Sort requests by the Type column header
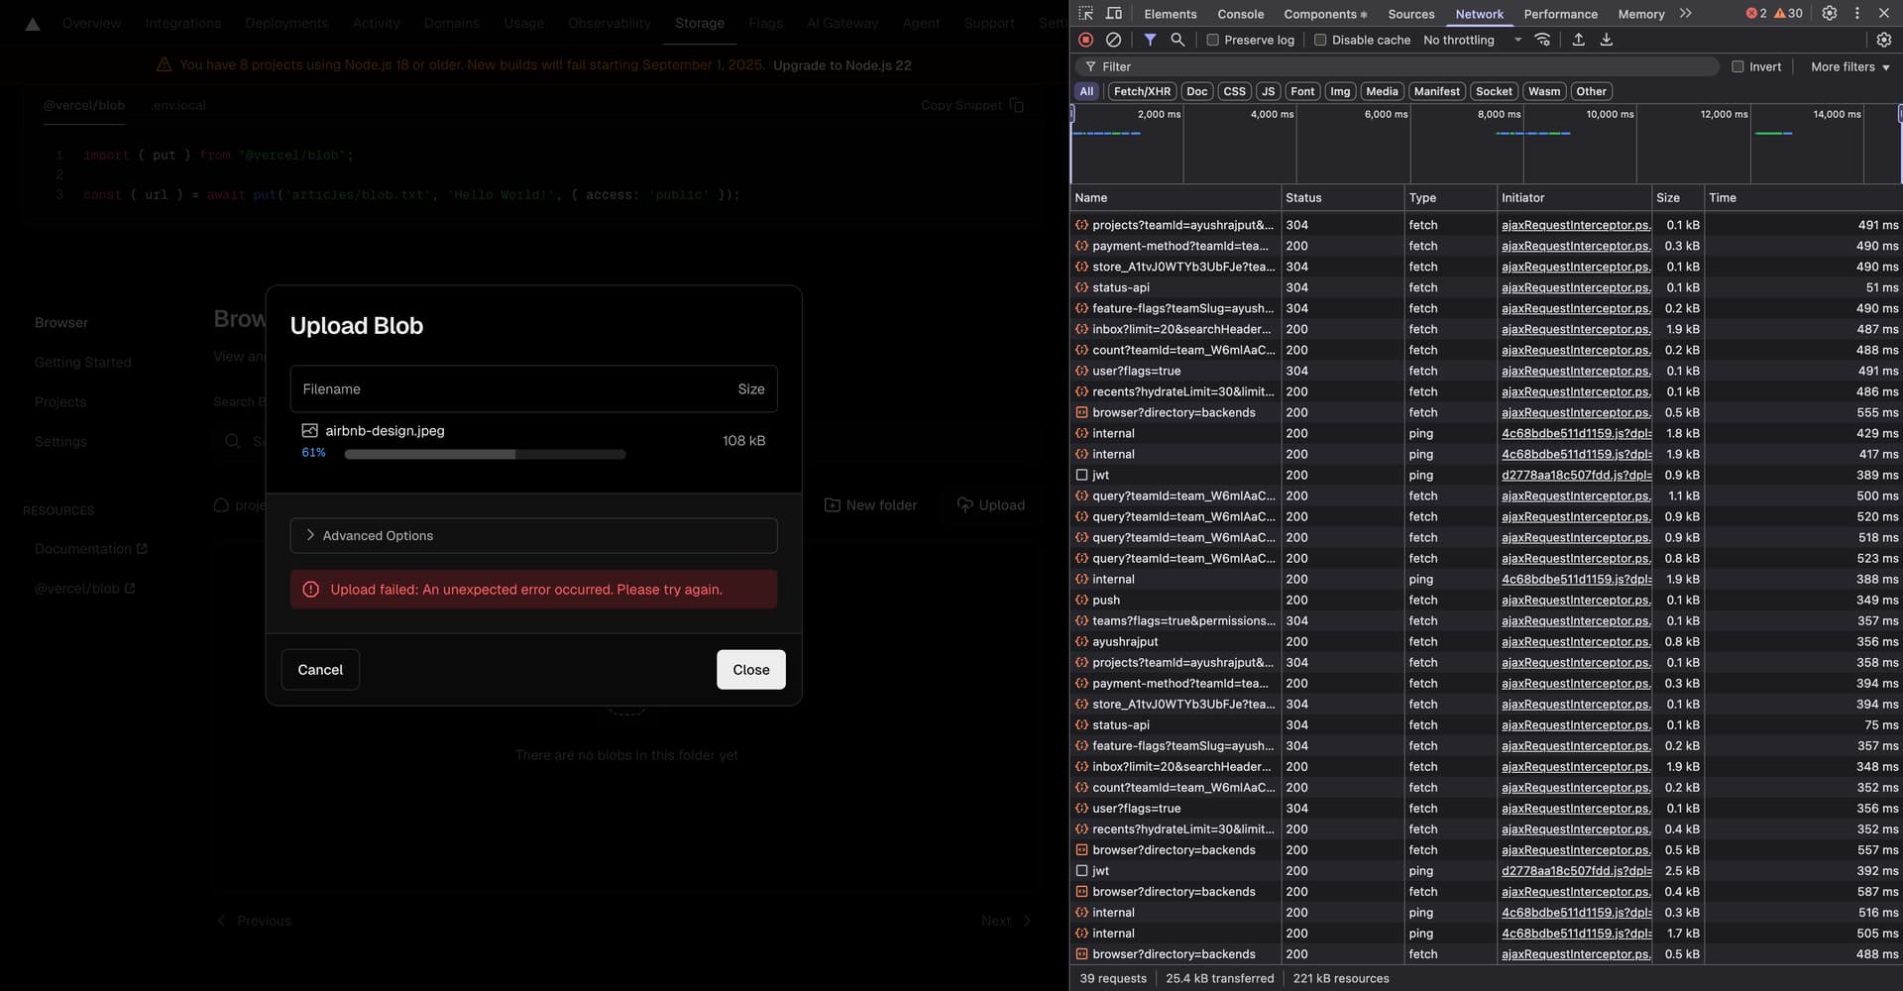The width and height of the screenshot is (1903, 991). [1450, 197]
